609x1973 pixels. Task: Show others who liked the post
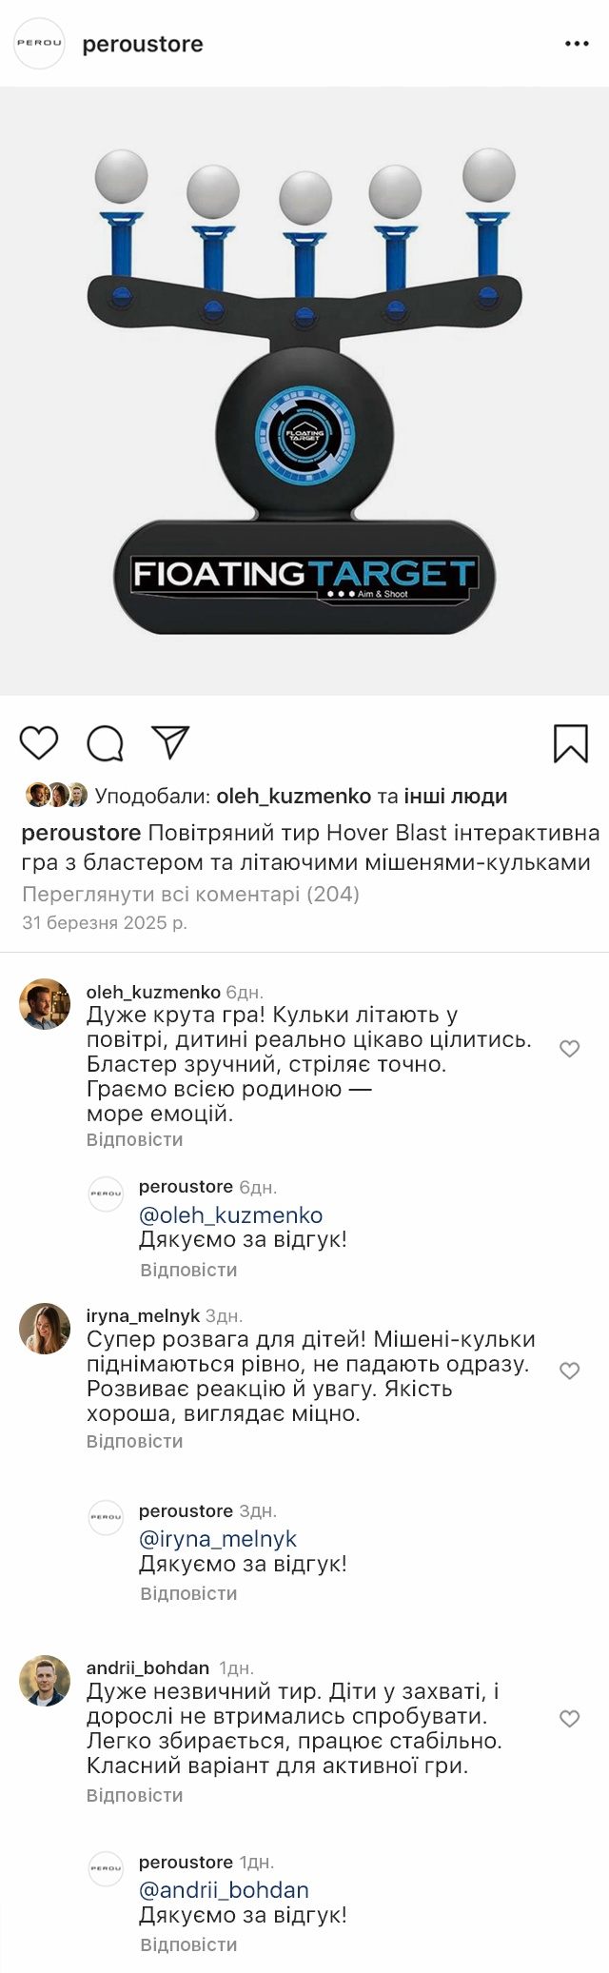455,796
